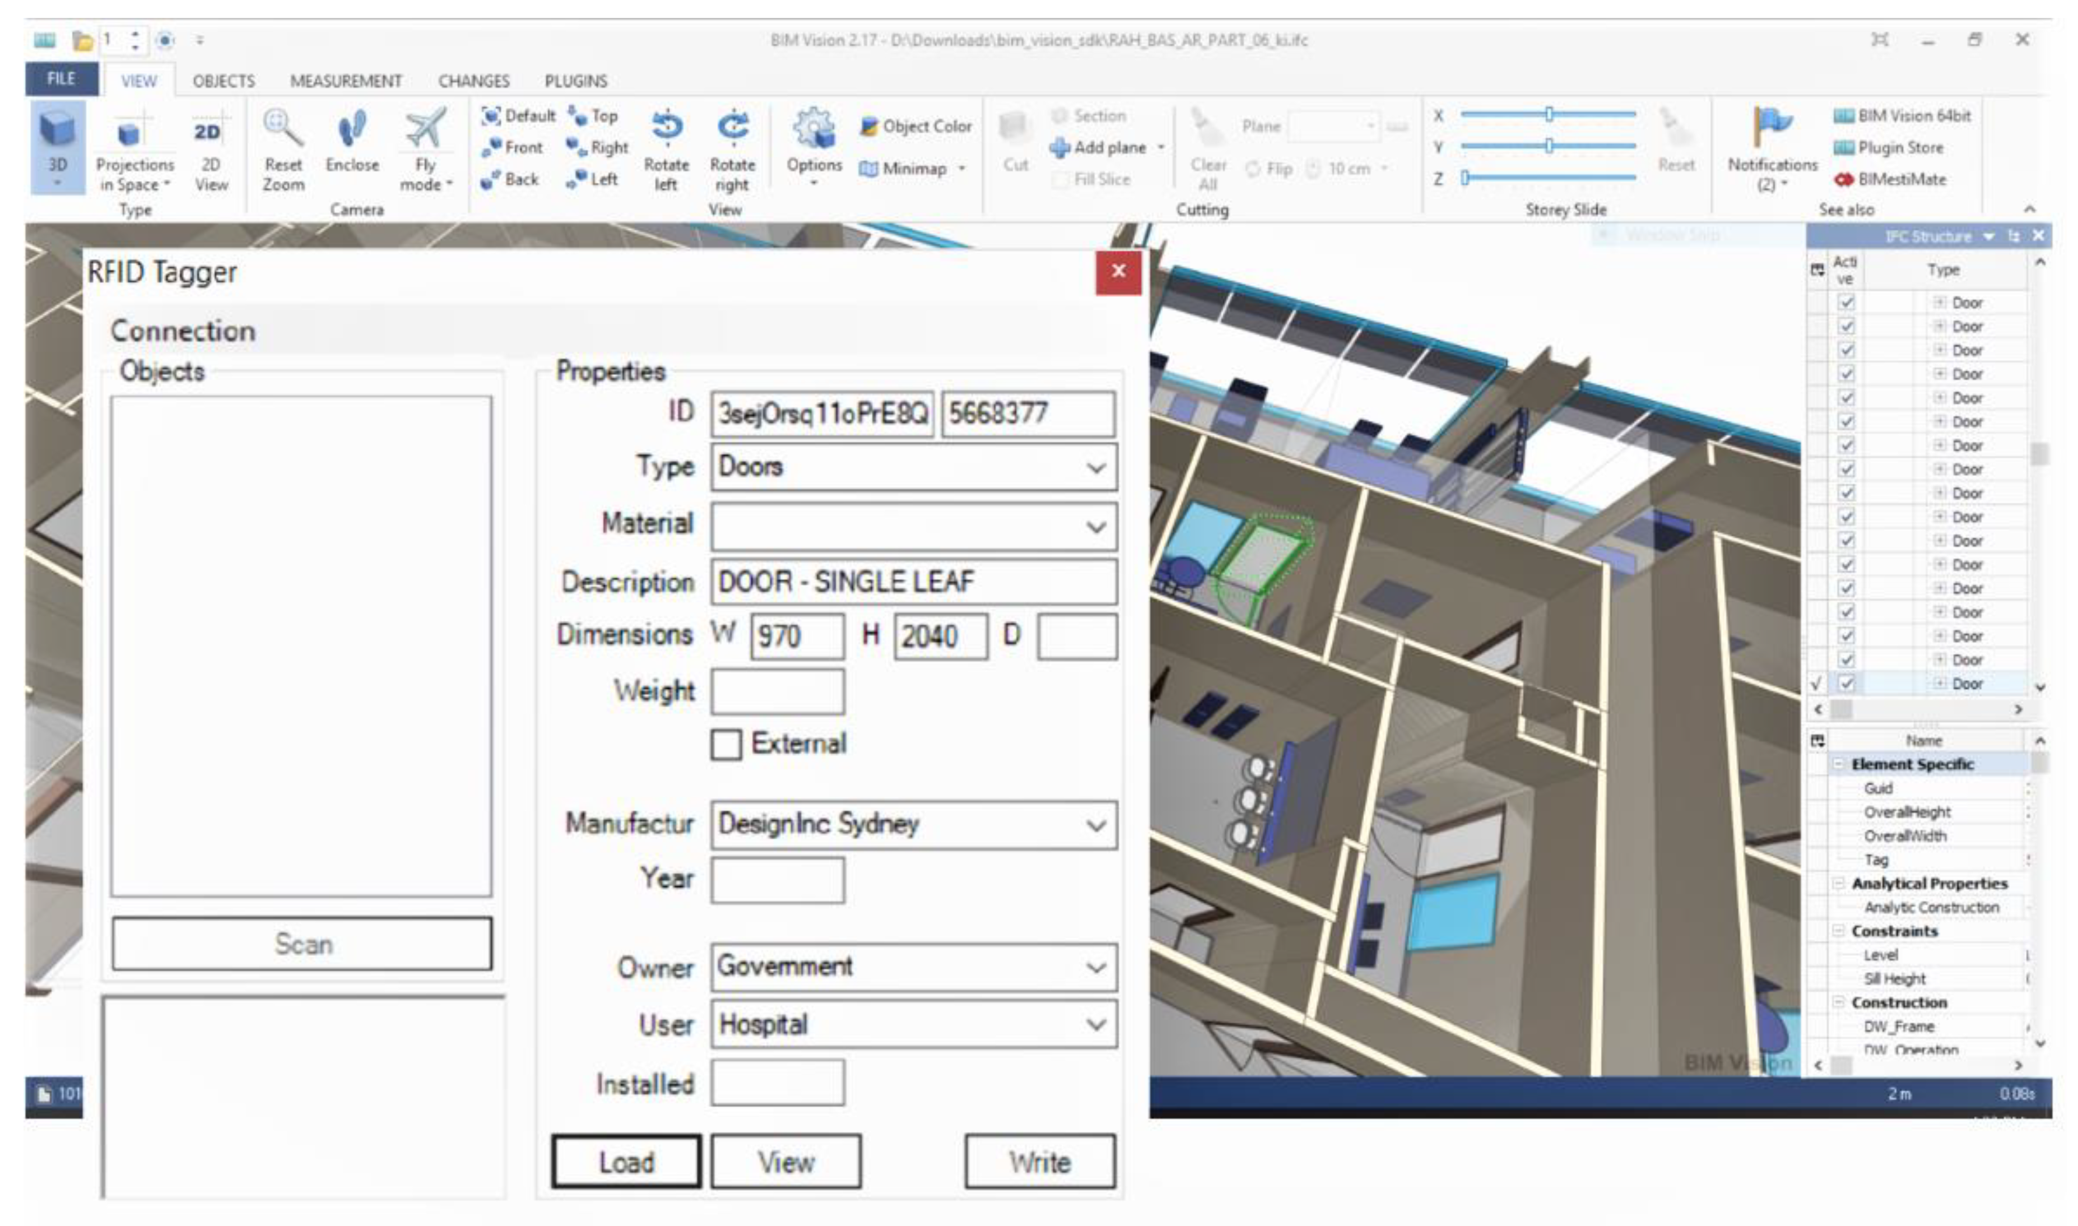Enable Fly mode airplane icon
The width and height of the screenshot is (2078, 1226).
[x=425, y=128]
